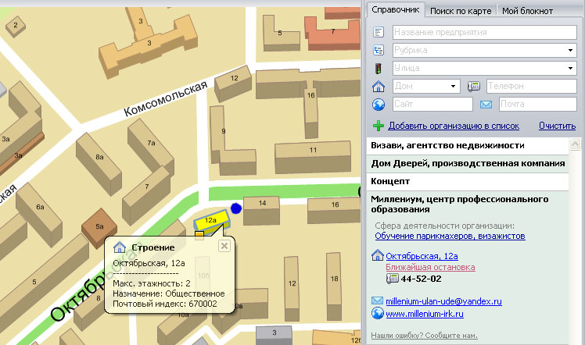Click the house icon next to Октябрьская, 12а
Image resolution: width=585 pixels, height=345 pixels.
(x=378, y=255)
